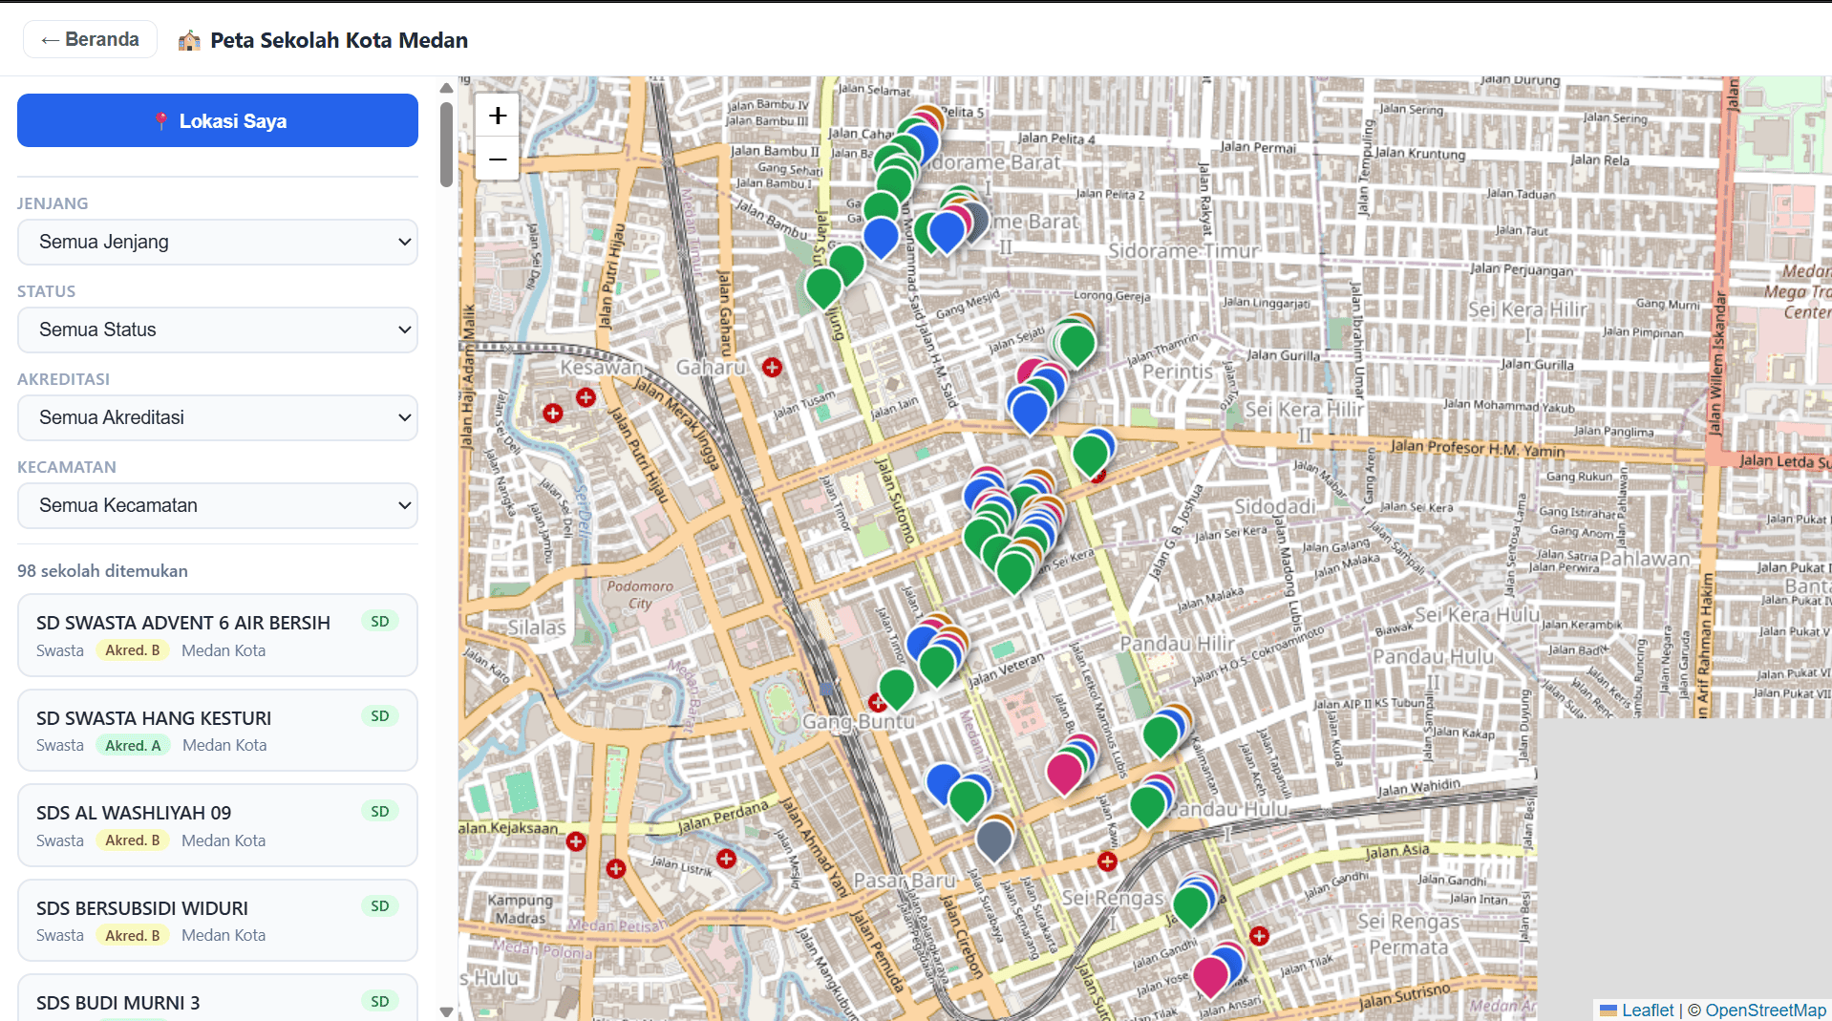Open the Jenjang dropdown
The height and width of the screenshot is (1021, 1832).
218,242
